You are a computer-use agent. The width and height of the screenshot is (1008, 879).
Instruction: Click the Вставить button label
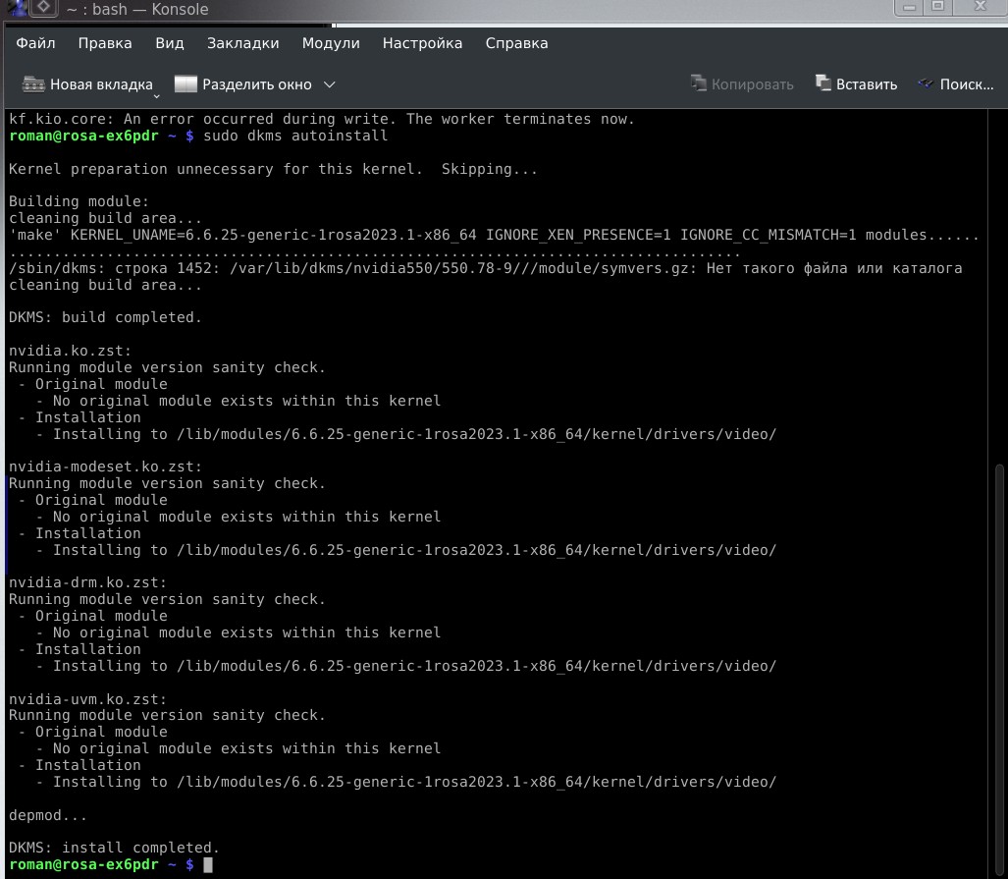tap(867, 84)
